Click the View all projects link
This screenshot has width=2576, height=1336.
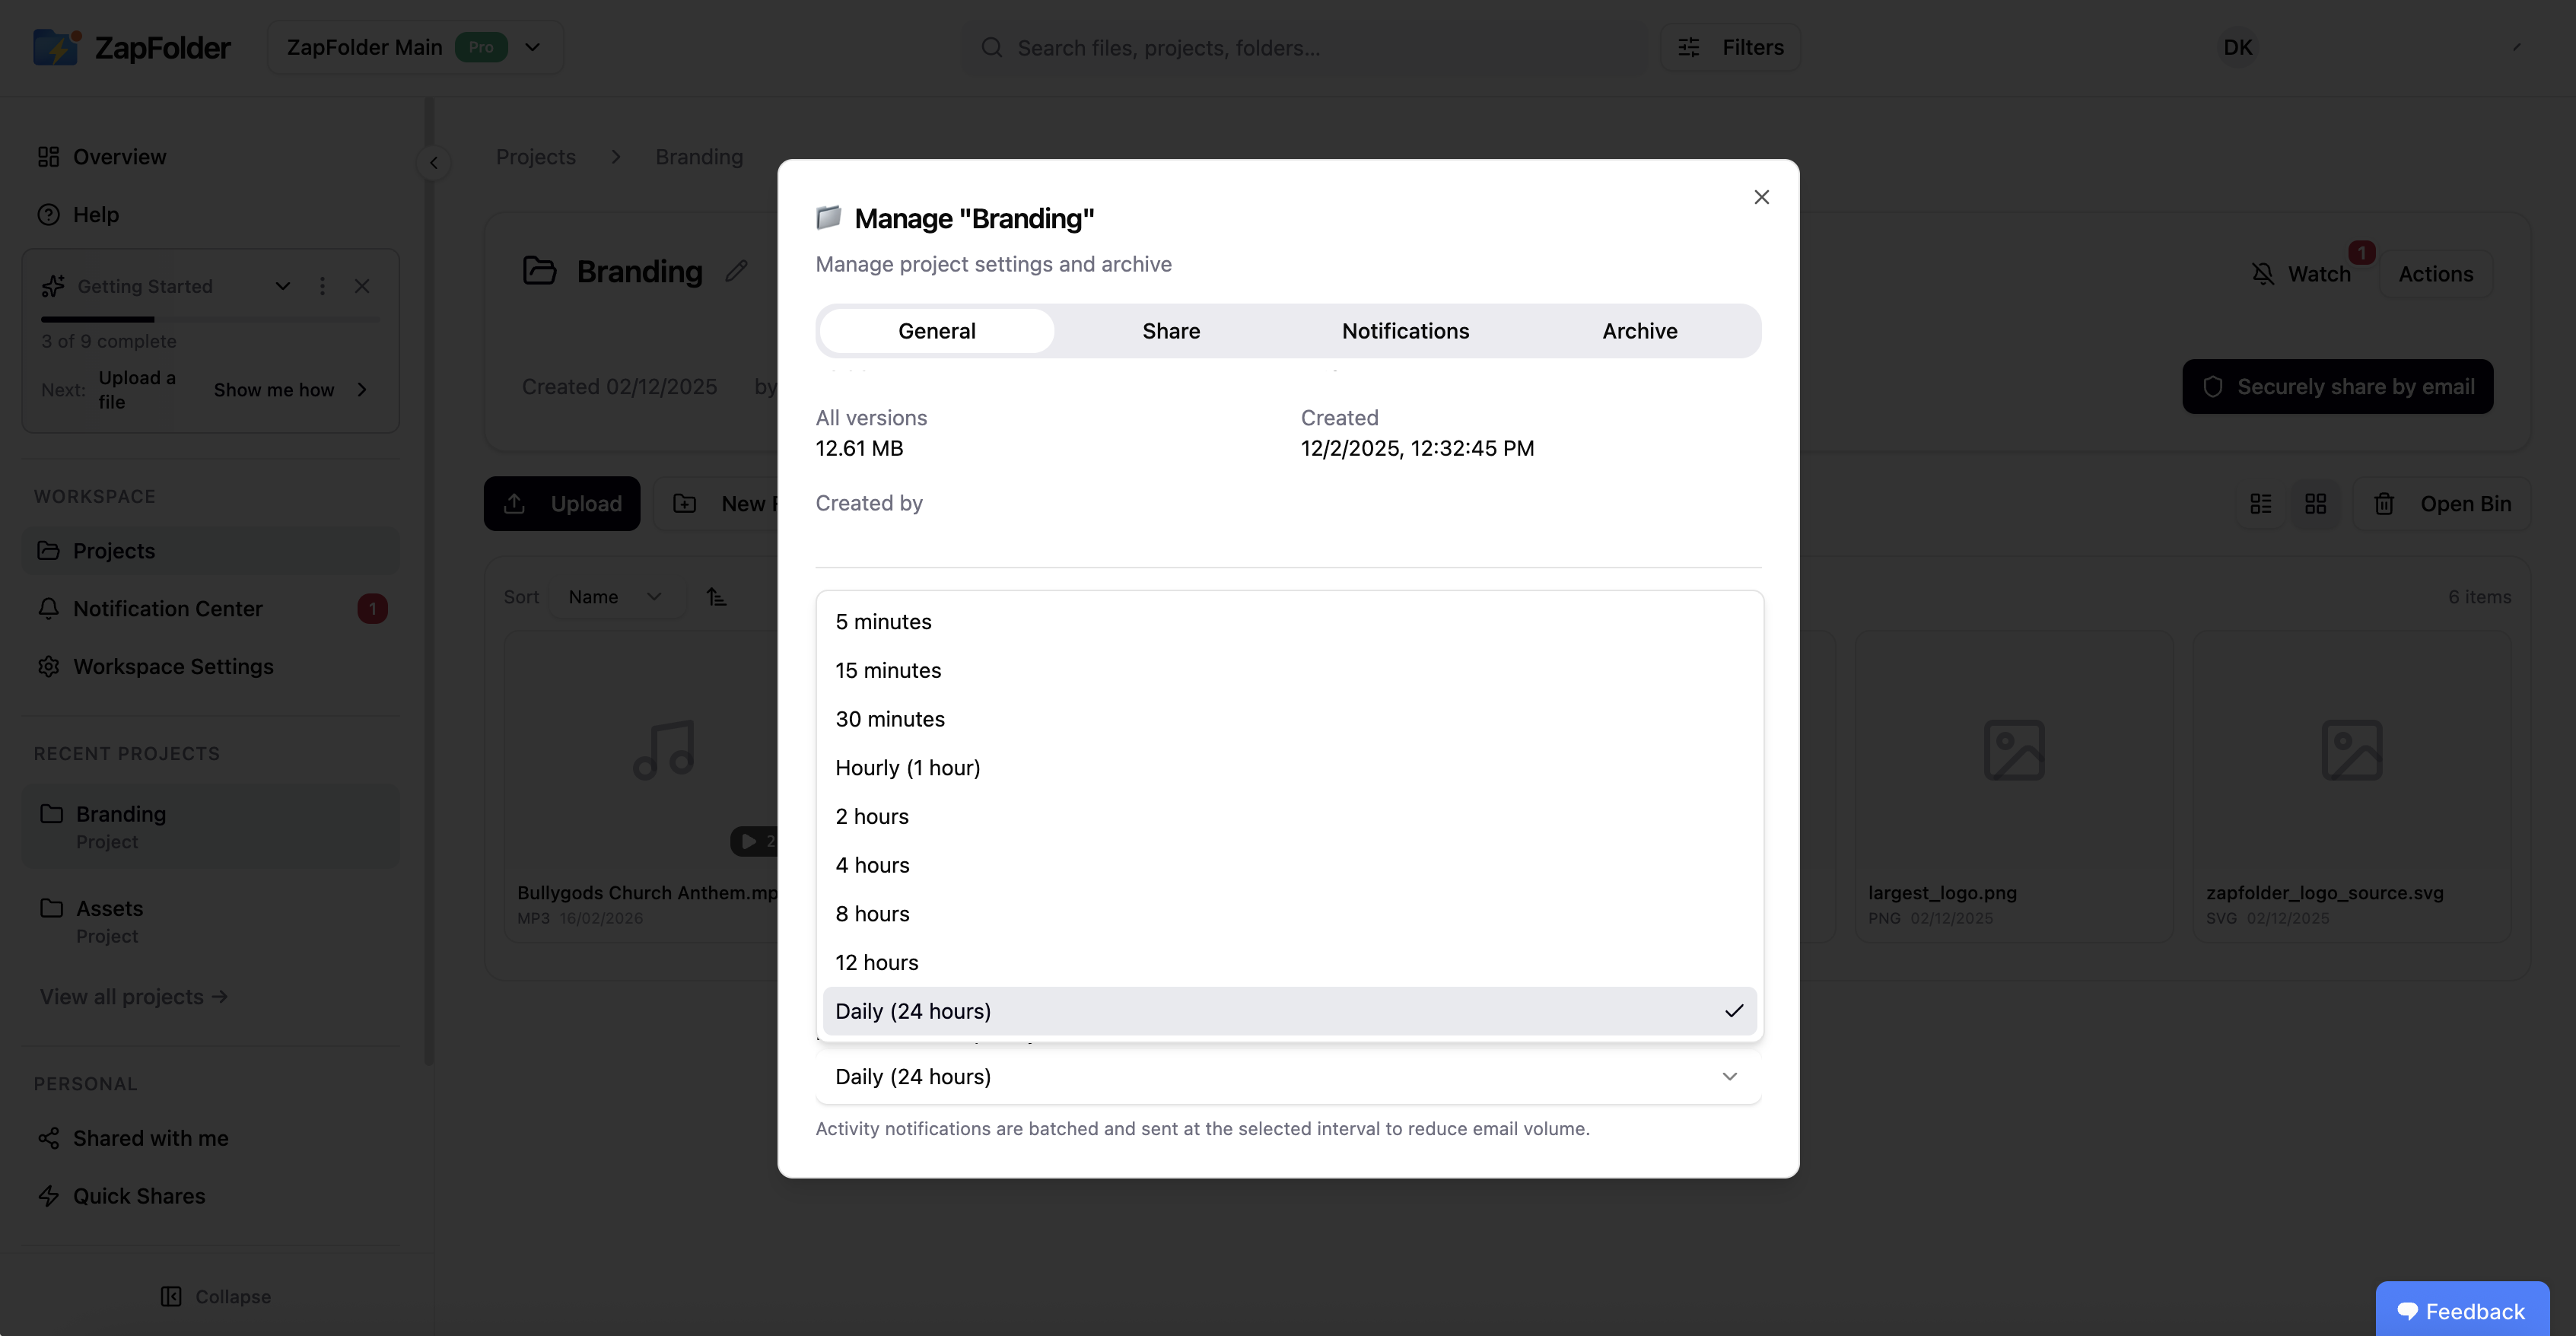click(x=134, y=996)
